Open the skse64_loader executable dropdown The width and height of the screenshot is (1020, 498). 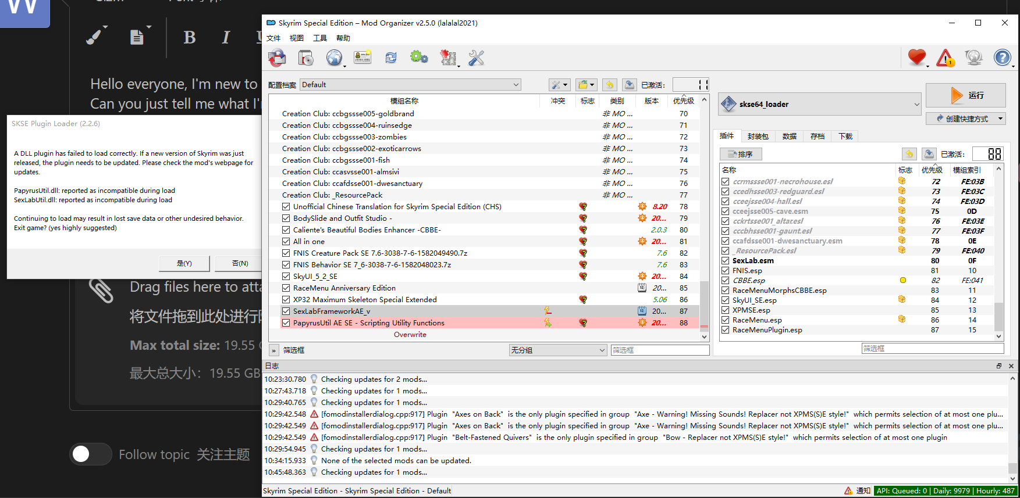click(x=820, y=104)
